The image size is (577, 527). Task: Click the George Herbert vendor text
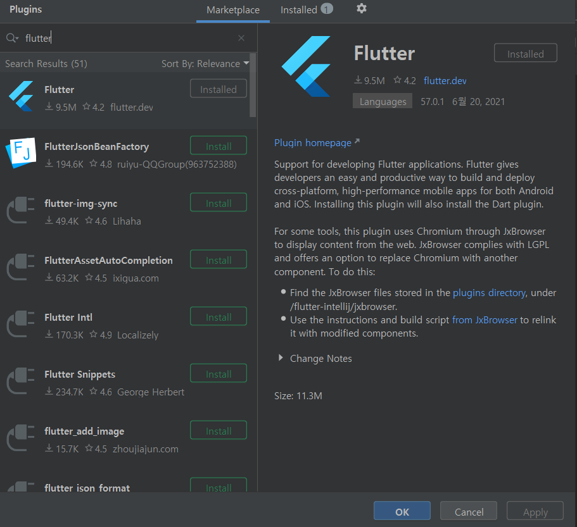151,392
